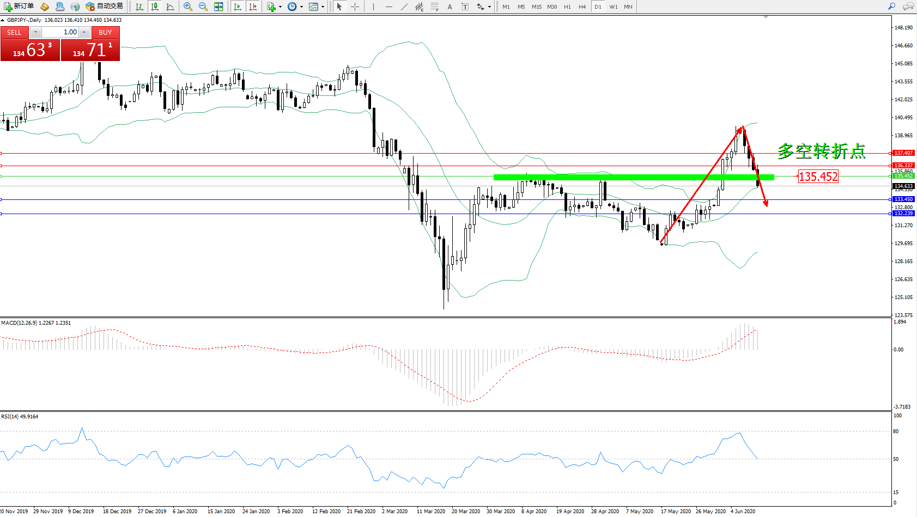Screen dimensions: 917x517
Task: Switch to the W1 timeframe
Action: (x=614, y=7)
